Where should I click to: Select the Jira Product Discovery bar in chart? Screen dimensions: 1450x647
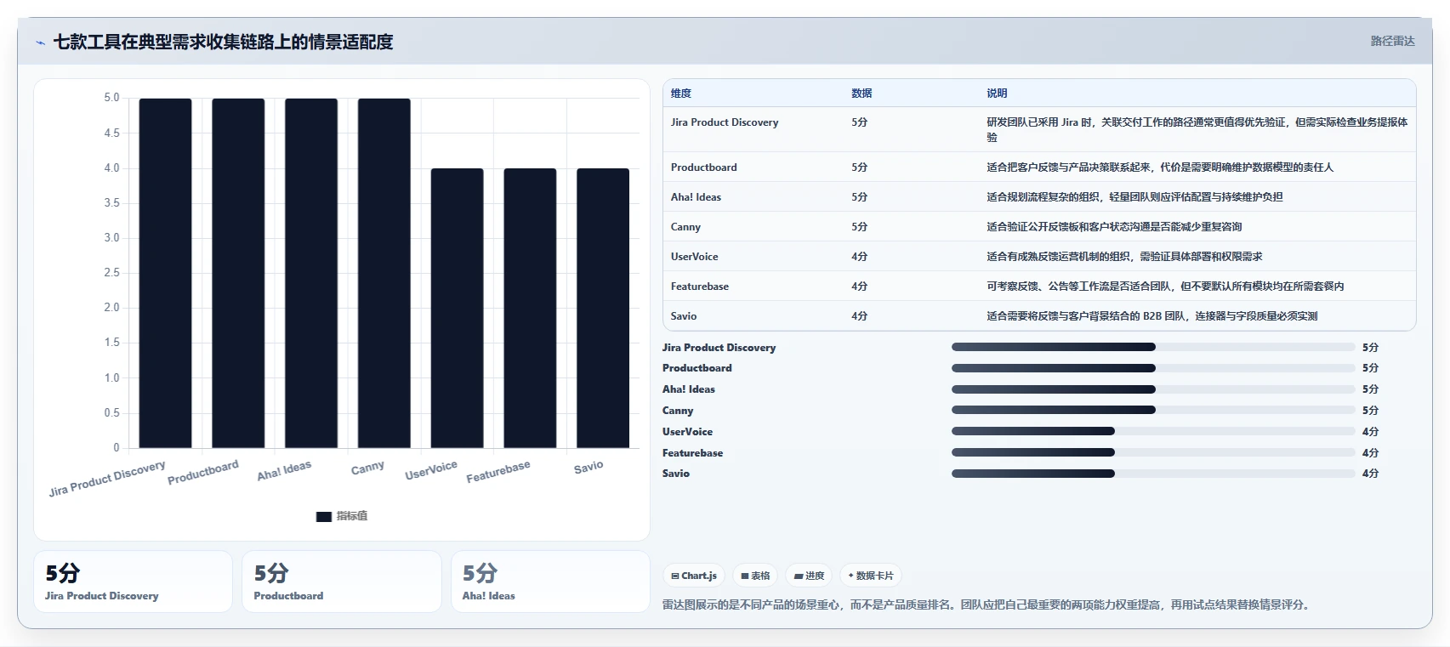coord(165,273)
